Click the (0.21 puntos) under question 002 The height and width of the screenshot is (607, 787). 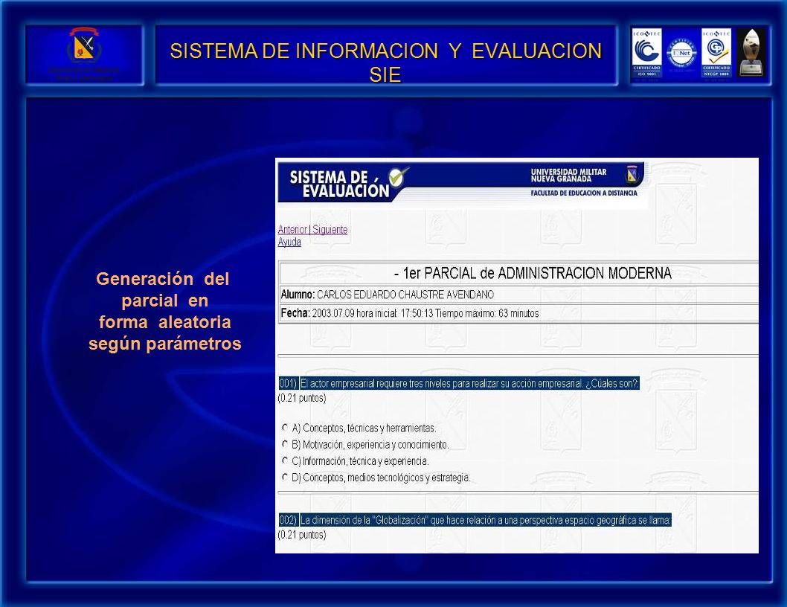302,535
